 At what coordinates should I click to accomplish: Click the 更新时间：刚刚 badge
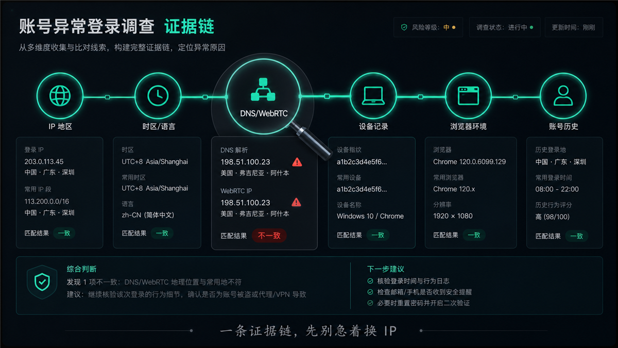573,27
